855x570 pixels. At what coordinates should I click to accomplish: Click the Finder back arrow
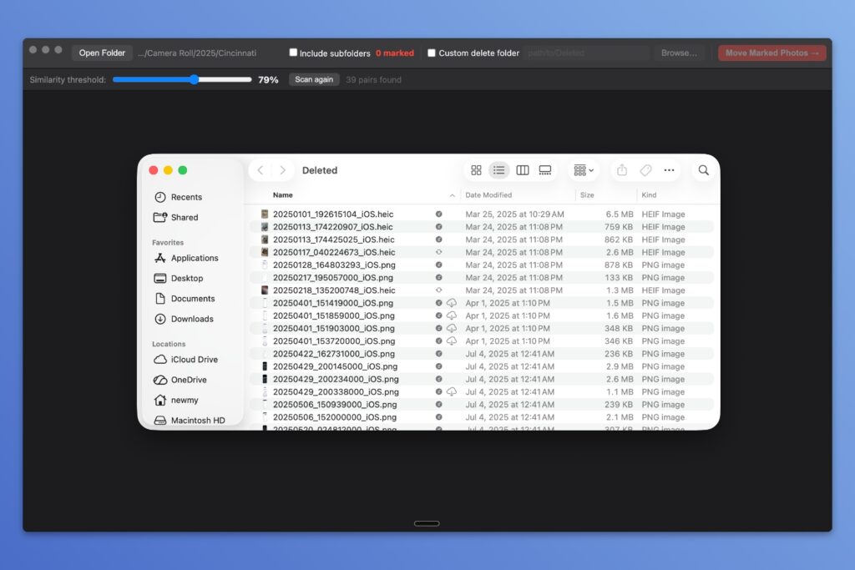pos(261,170)
